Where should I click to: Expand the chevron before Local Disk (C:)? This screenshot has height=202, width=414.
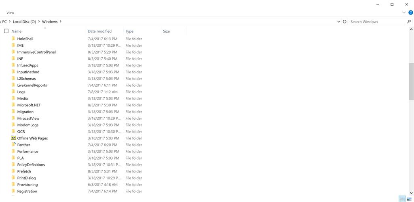[10, 22]
